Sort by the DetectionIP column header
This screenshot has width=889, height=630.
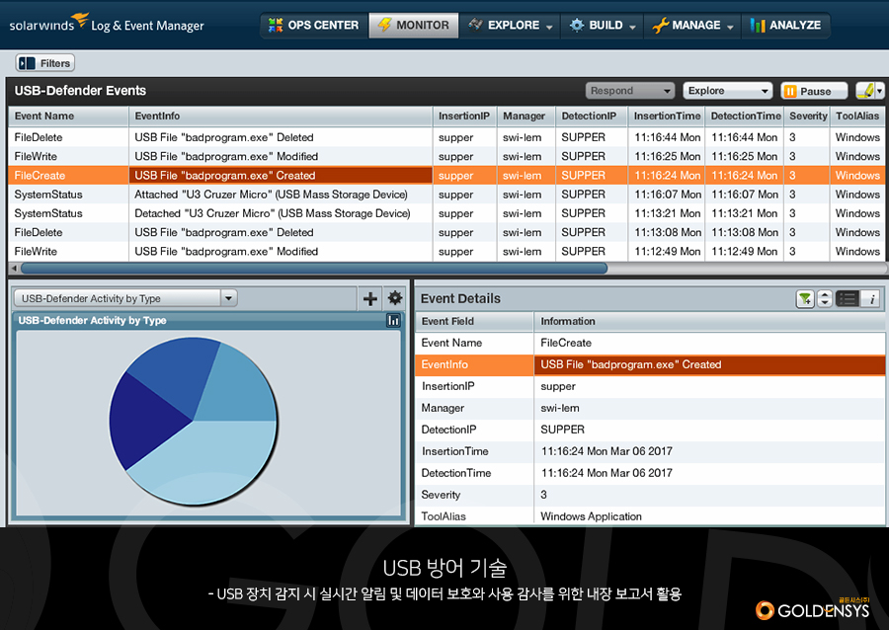click(592, 117)
